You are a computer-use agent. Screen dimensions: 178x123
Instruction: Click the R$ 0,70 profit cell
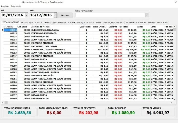click(x=144, y=72)
